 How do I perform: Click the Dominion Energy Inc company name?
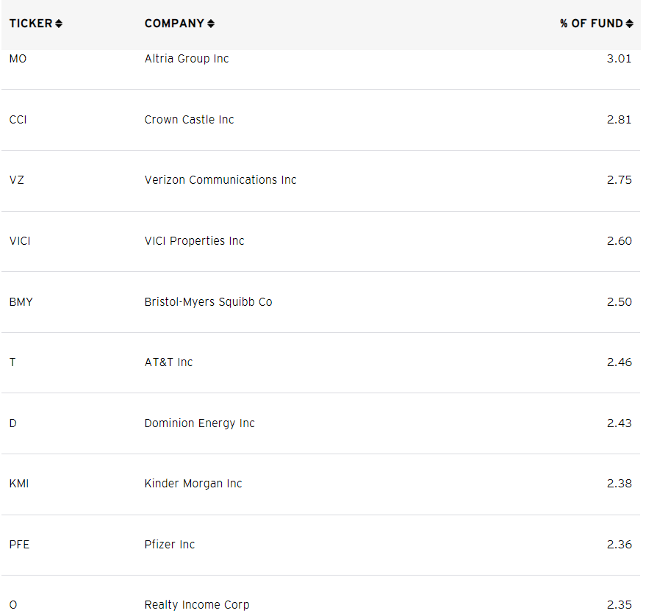tap(200, 423)
